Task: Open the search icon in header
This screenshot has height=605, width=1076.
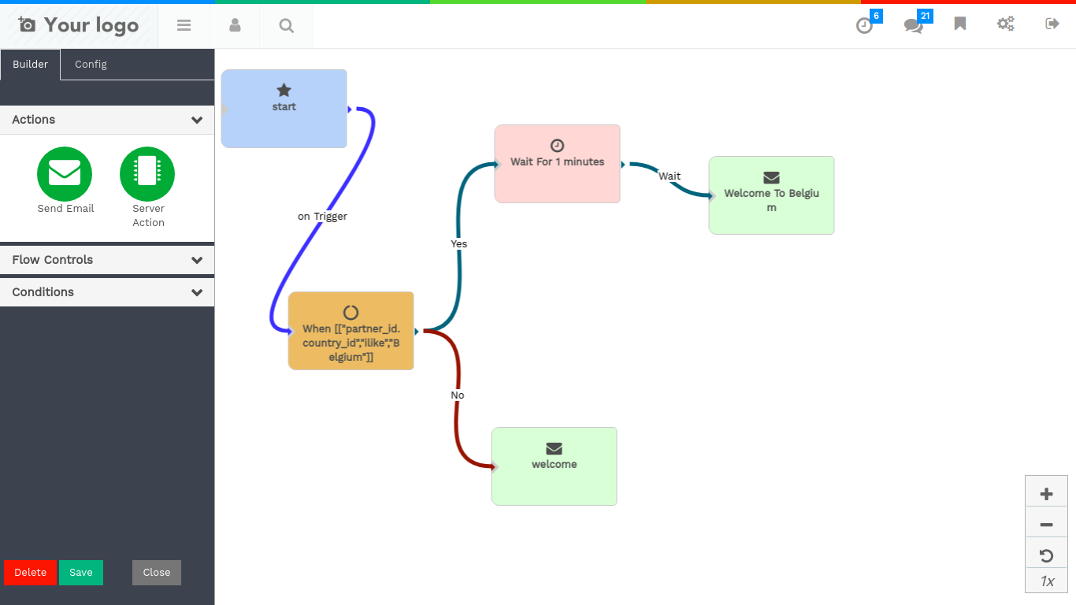Action: pos(287,25)
